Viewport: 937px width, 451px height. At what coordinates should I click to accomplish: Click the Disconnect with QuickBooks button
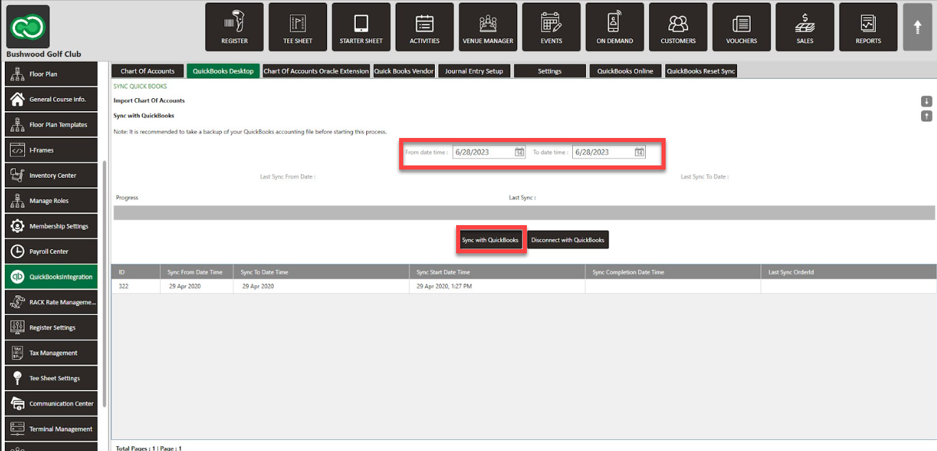pyautogui.click(x=567, y=240)
